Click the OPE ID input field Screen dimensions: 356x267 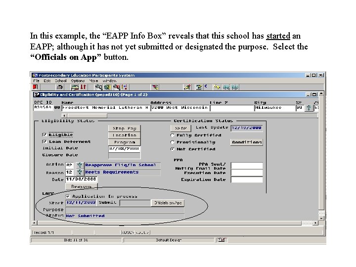[44, 108]
